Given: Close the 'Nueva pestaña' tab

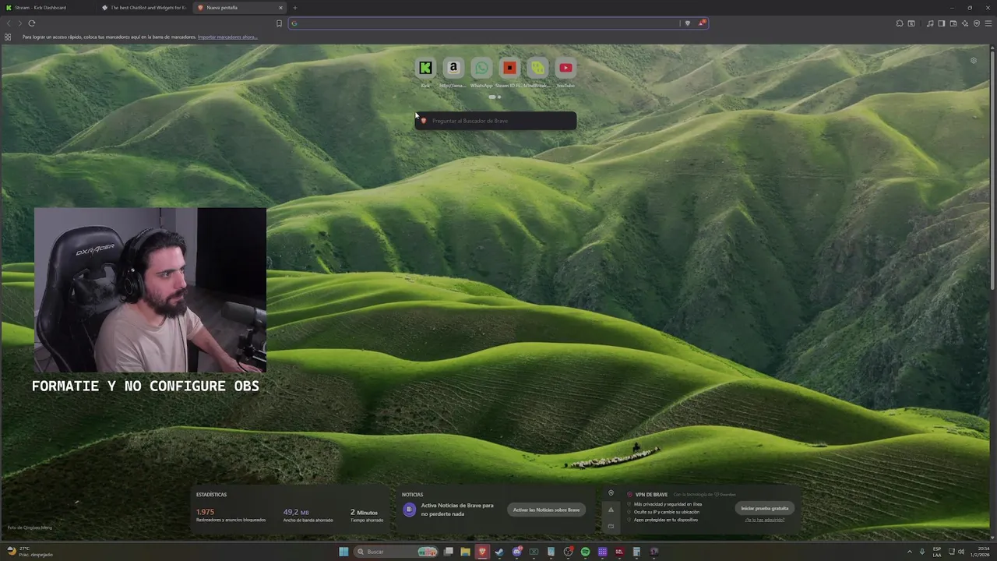Looking at the screenshot, I should click(x=281, y=8).
